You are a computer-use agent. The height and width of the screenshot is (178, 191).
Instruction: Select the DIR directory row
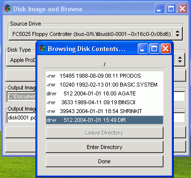(104, 120)
